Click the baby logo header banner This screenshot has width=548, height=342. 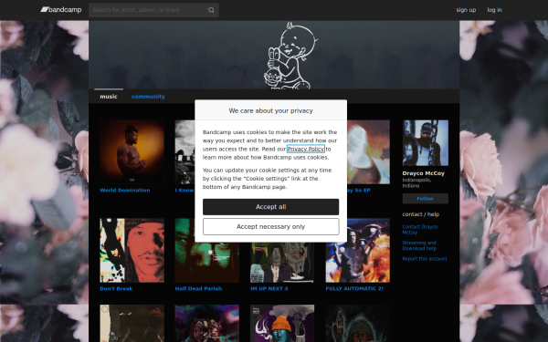coord(274,55)
